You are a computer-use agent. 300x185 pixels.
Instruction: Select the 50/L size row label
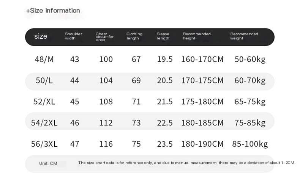click(x=44, y=80)
